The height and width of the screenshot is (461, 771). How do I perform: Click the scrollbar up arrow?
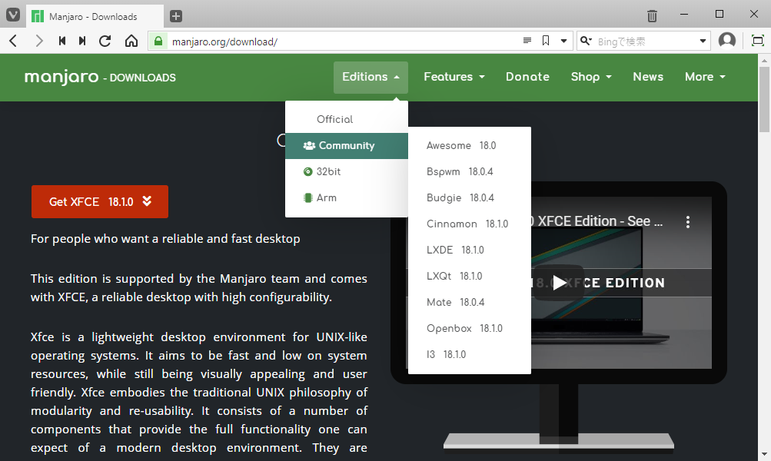(x=764, y=61)
